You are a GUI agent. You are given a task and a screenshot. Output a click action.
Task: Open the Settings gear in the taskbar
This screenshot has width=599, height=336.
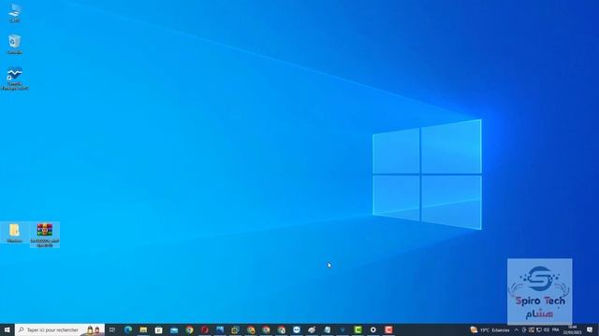point(373,329)
